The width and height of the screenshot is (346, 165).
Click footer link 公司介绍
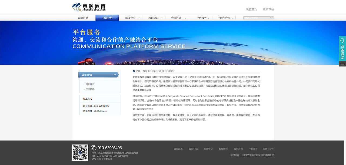pos(193,149)
